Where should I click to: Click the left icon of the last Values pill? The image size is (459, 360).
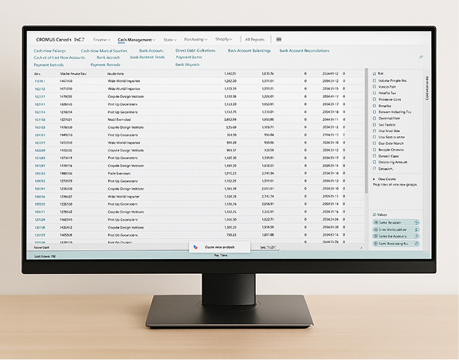click(x=376, y=244)
